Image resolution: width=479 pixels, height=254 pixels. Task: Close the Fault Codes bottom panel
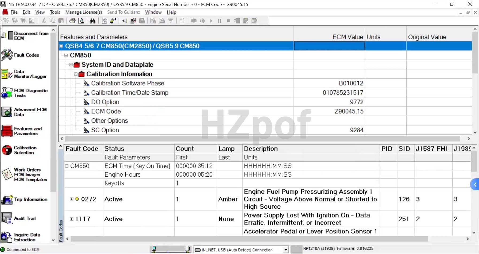click(x=60, y=146)
